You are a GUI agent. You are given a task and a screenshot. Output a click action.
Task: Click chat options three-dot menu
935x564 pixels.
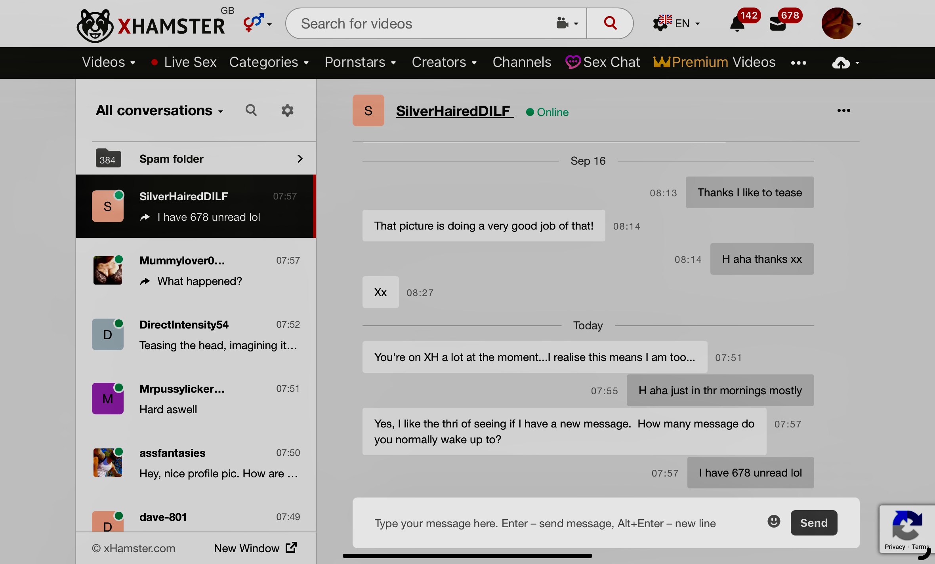click(843, 111)
